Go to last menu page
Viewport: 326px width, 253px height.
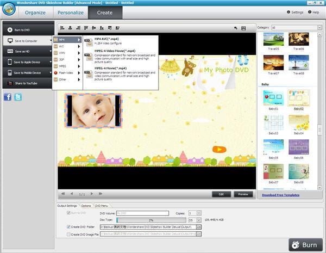point(101,194)
